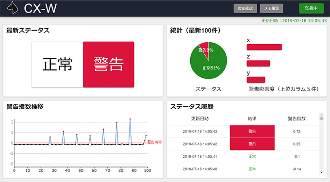The height and width of the screenshot is (182, 330).
Task: Click the scroll up arrow in status history
Action: coord(321,115)
